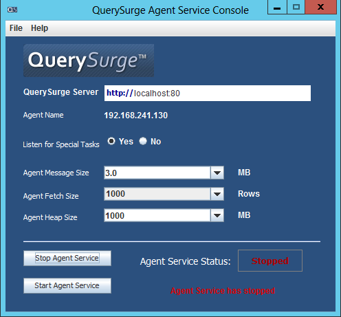Click the Agent Name IP address text
The image size is (341, 317).
(136, 116)
